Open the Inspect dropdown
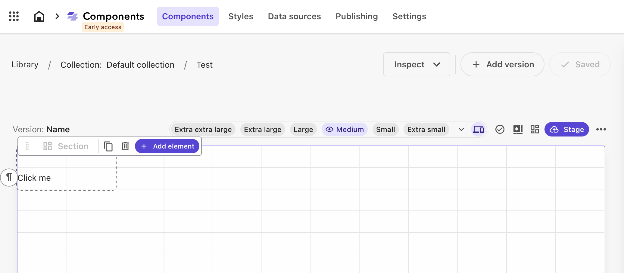The height and width of the screenshot is (273, 624). [x=417, y=64]
